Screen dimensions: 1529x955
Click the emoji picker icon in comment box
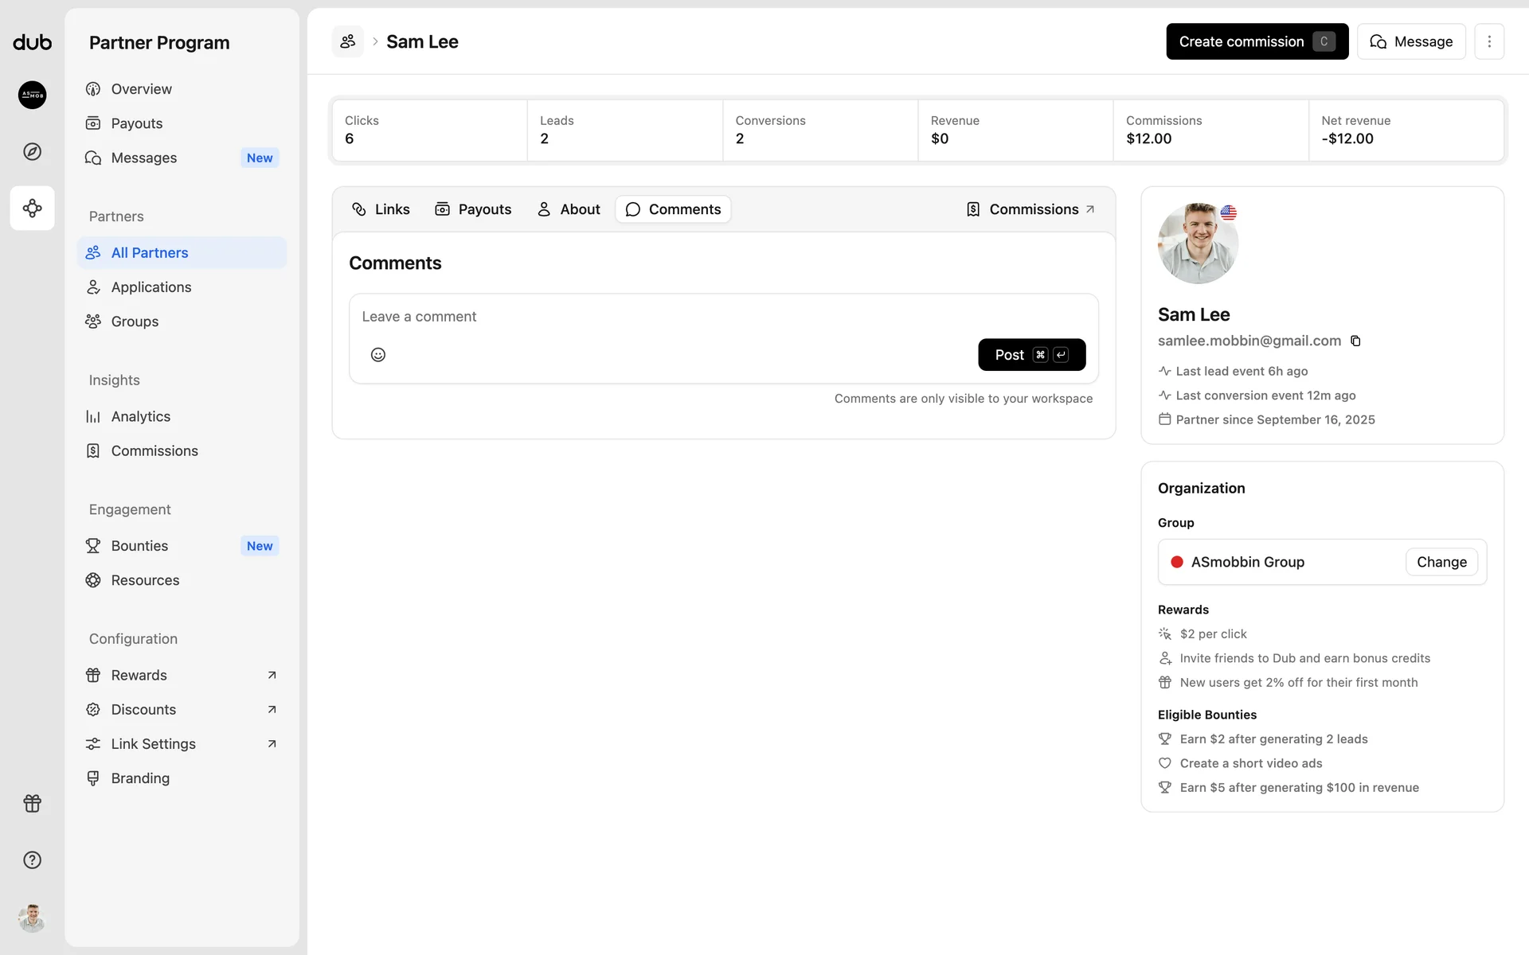click(378, 355)
